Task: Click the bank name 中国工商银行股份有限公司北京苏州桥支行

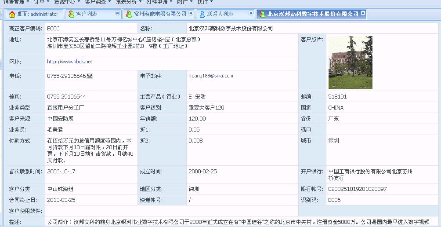Action: point(370,175)
